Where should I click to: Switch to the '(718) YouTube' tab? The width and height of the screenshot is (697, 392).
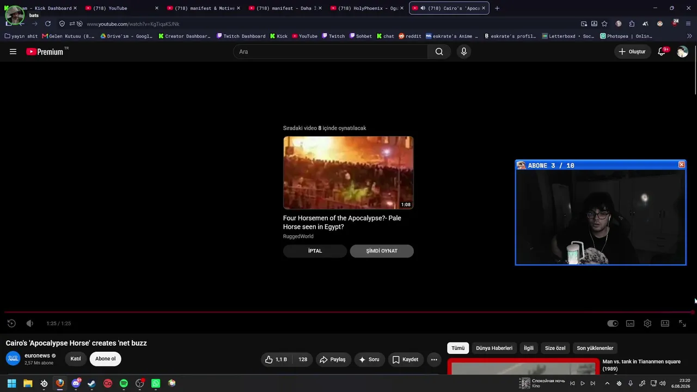click(x=121, y=8)
